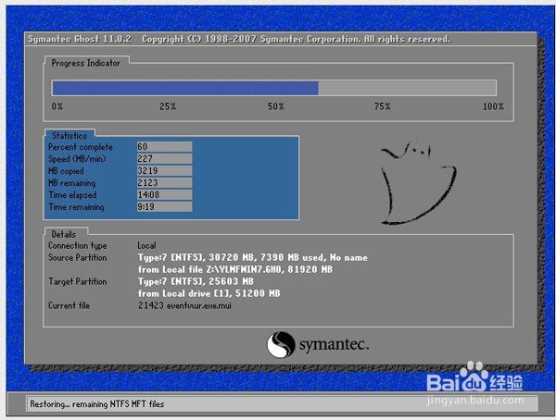Select the Statistics group label
This screenshot has width=556, height=420.
(69, 136)
